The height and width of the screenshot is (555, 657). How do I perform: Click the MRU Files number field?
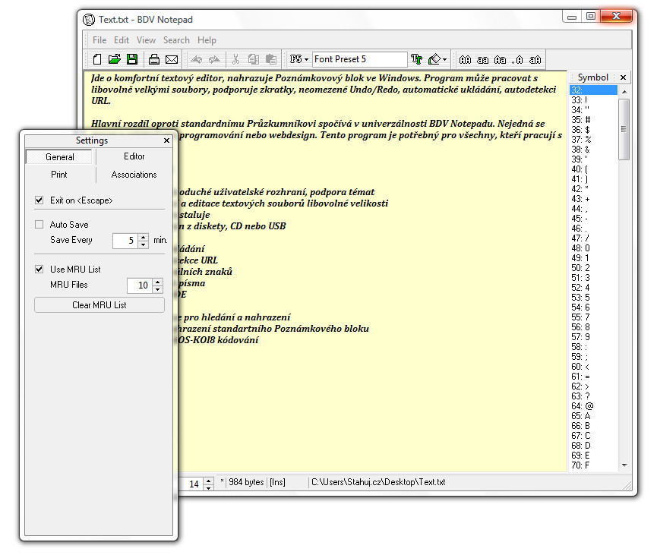tap(140, 285)
